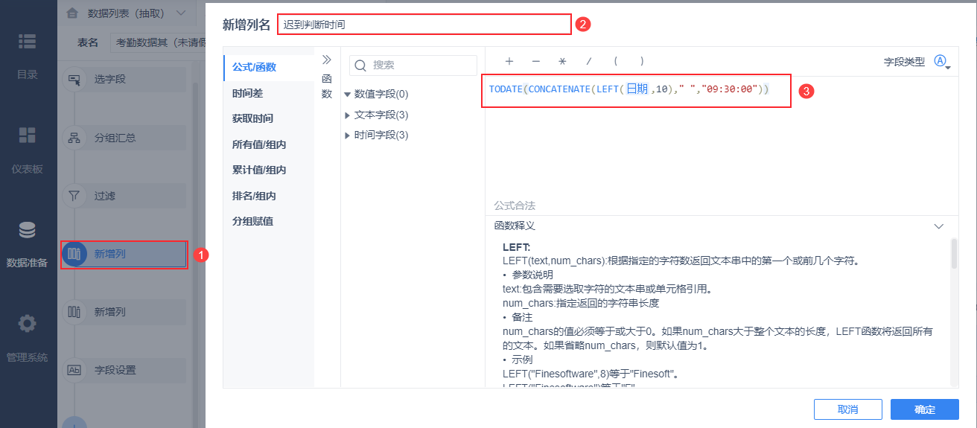This screenshot has width=977, height=428.
Task: Click the 取消 cancel button
Action: (x=848, y=409)
